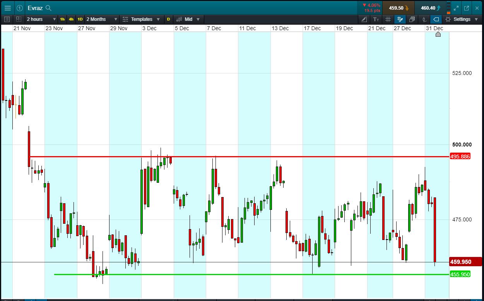Click the dotted layout grid icon
Screen dimensions: 484x301
click(19, 19)
